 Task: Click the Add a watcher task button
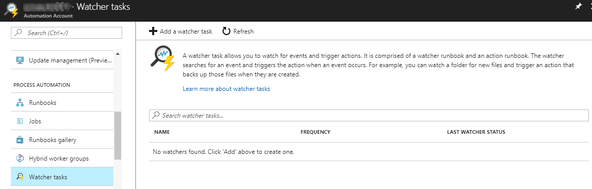tap(181, 31)
